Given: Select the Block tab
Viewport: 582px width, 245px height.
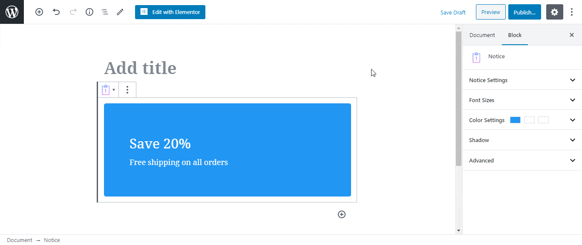Looking at the screenshot, I should click(x=515, y=35).
